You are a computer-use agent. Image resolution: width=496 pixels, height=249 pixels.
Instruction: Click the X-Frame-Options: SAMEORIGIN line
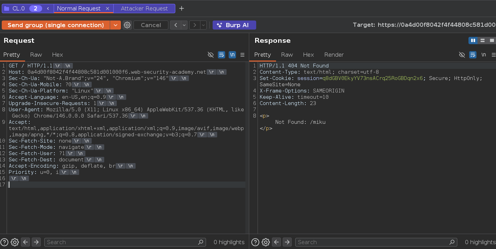[x=302, y=91]
